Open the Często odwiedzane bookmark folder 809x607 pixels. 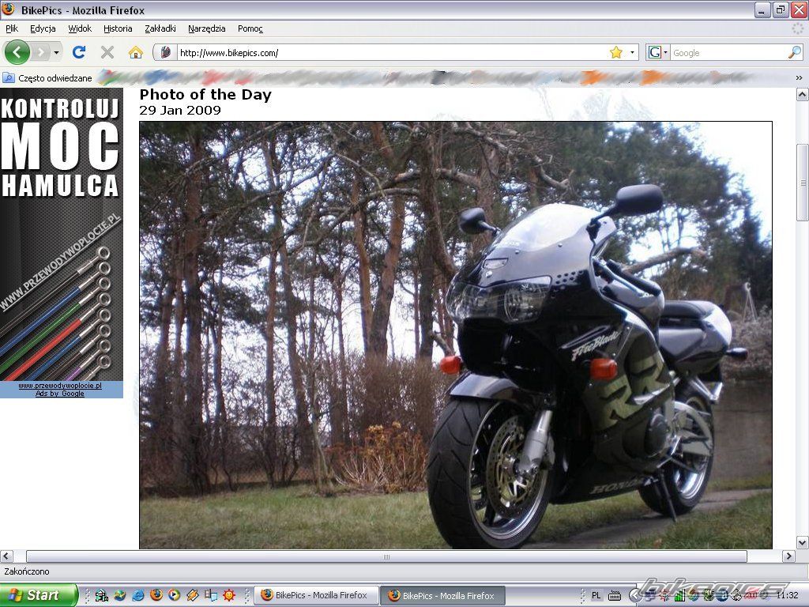pos(47,78)
